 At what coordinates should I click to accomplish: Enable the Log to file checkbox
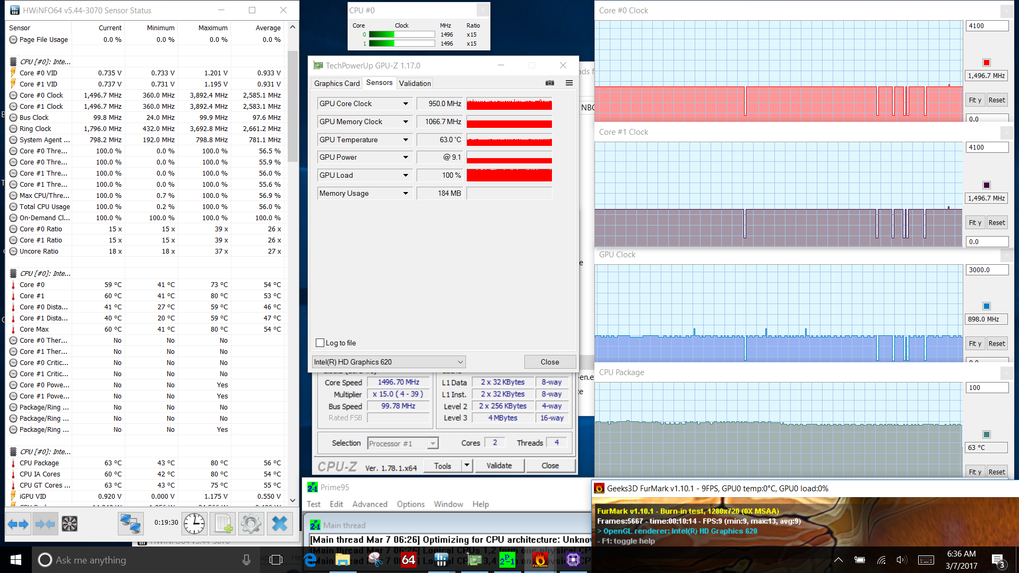click(320, 343)
